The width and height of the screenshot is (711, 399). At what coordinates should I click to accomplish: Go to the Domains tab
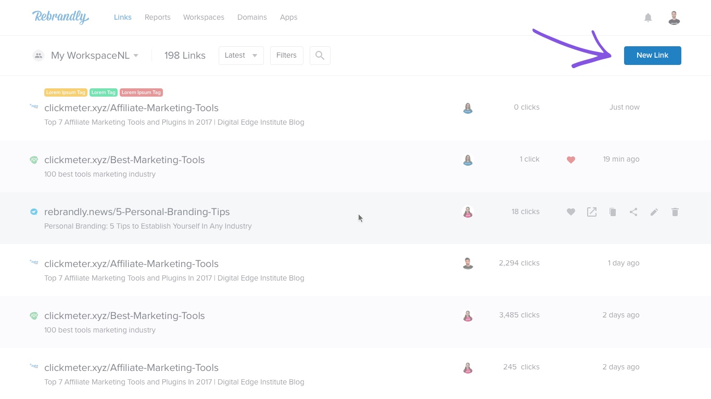(x=252, y=17)
